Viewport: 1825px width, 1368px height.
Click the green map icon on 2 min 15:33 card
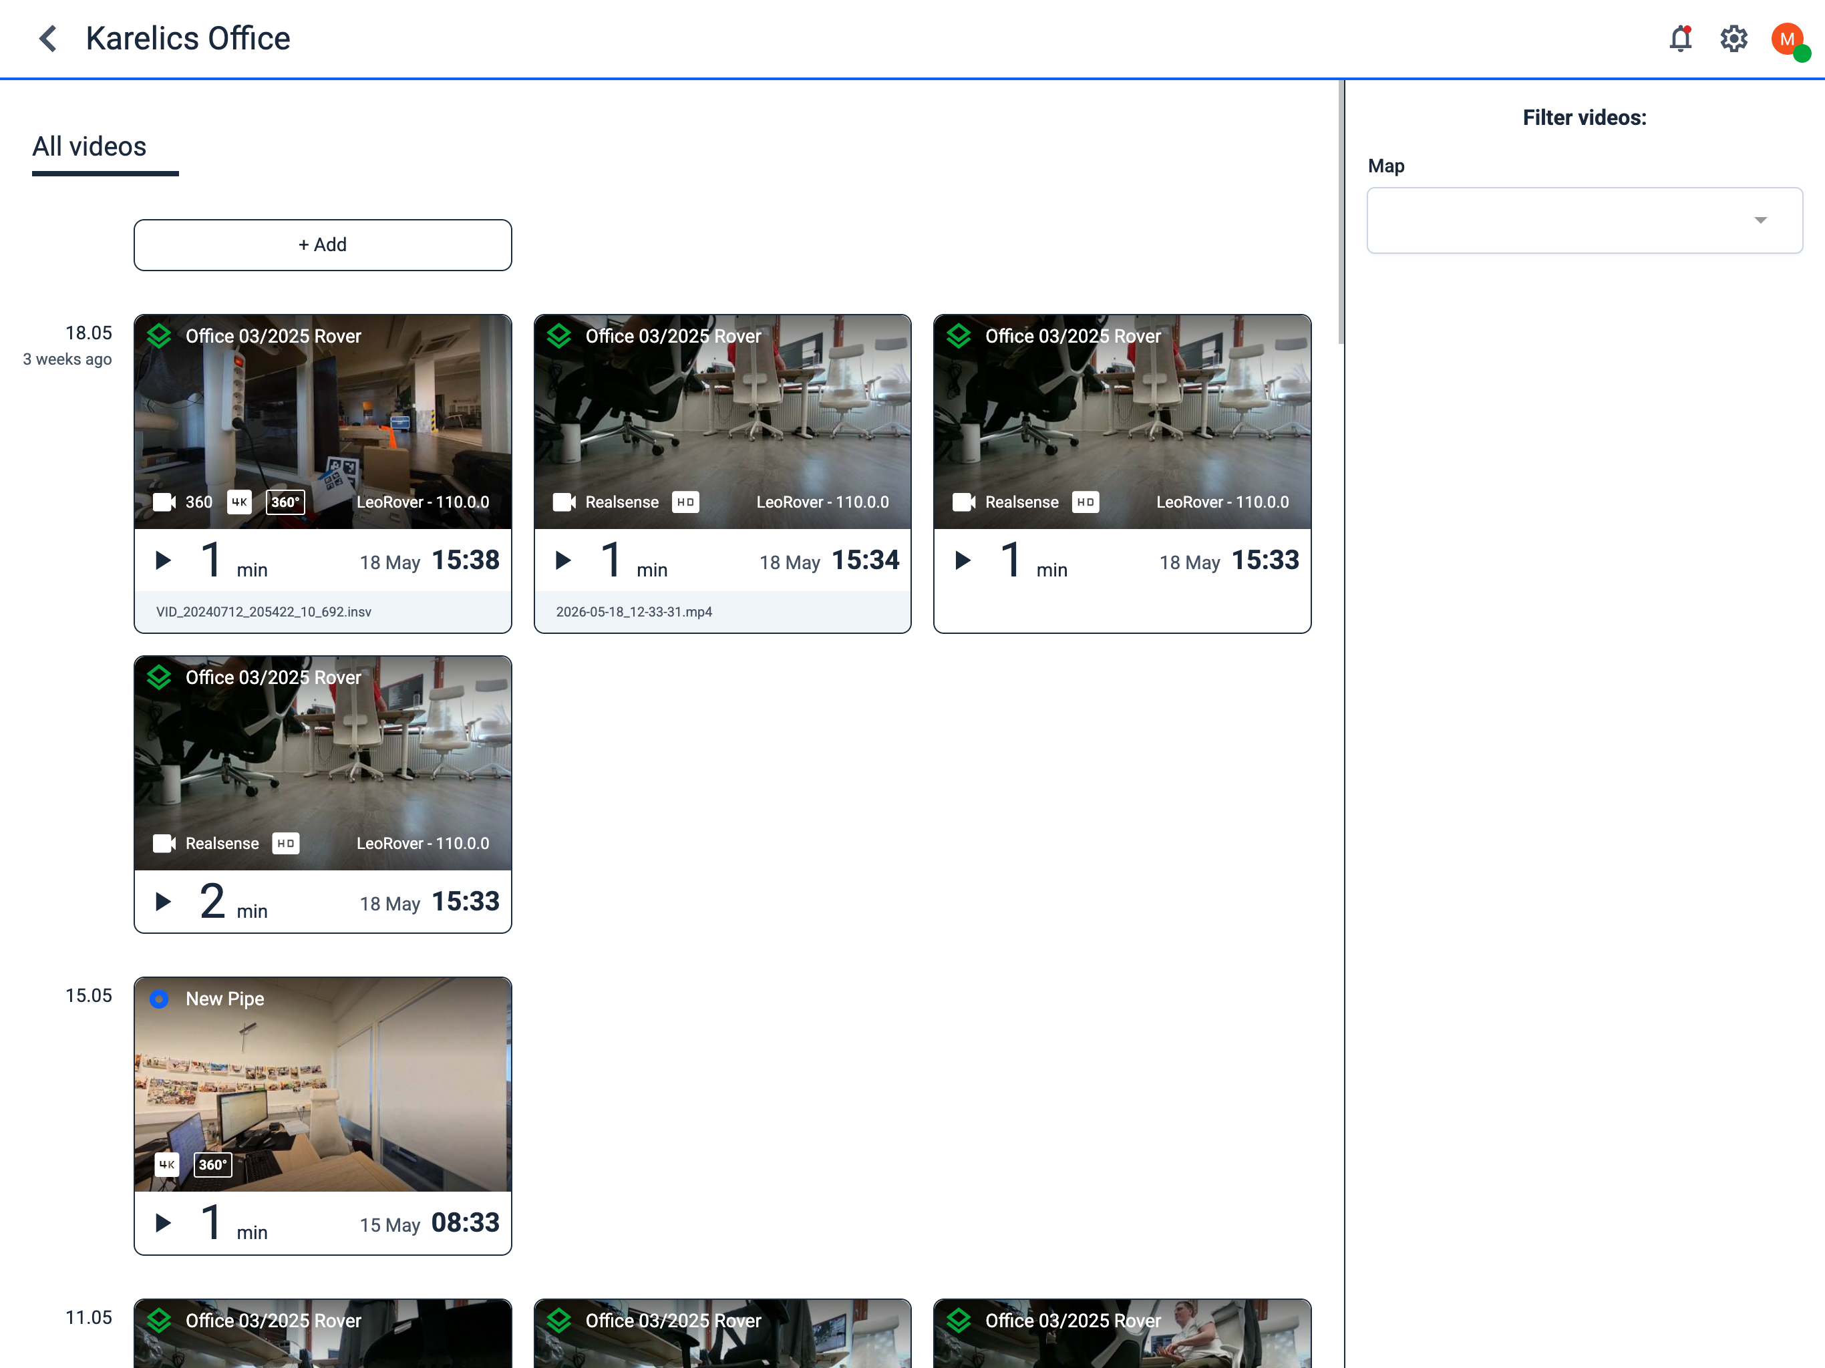(x=159, y=677)
